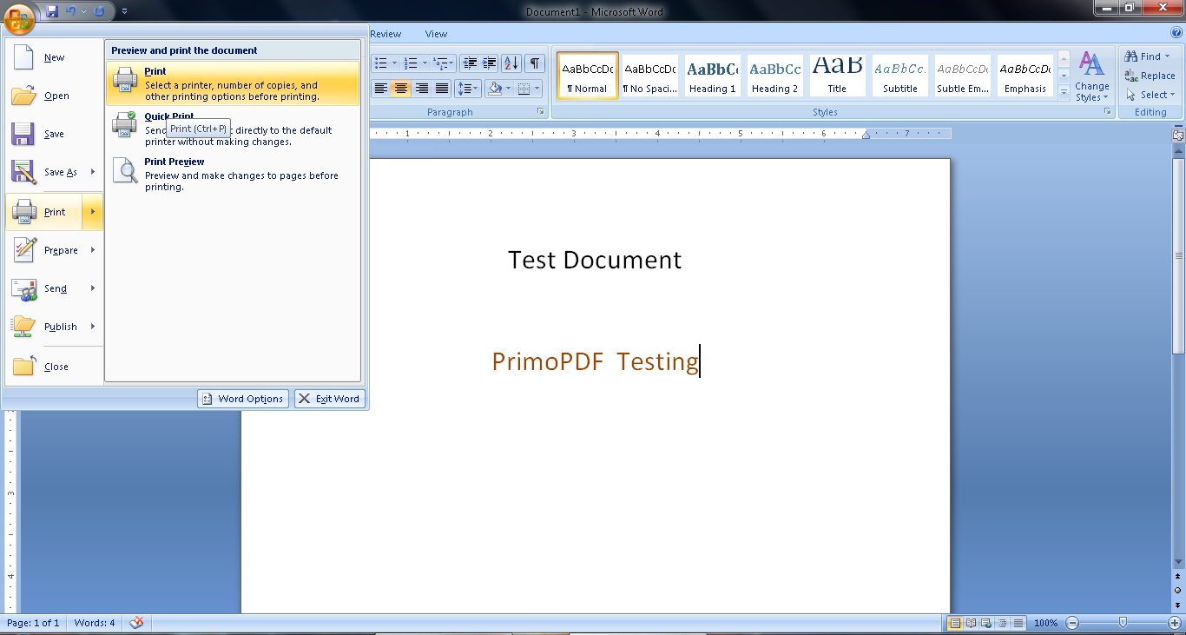This screenshot has height=635, width=1186.
Task: Click Find in Editing group
Action: pyautogui.click(x=1148, y=56)
